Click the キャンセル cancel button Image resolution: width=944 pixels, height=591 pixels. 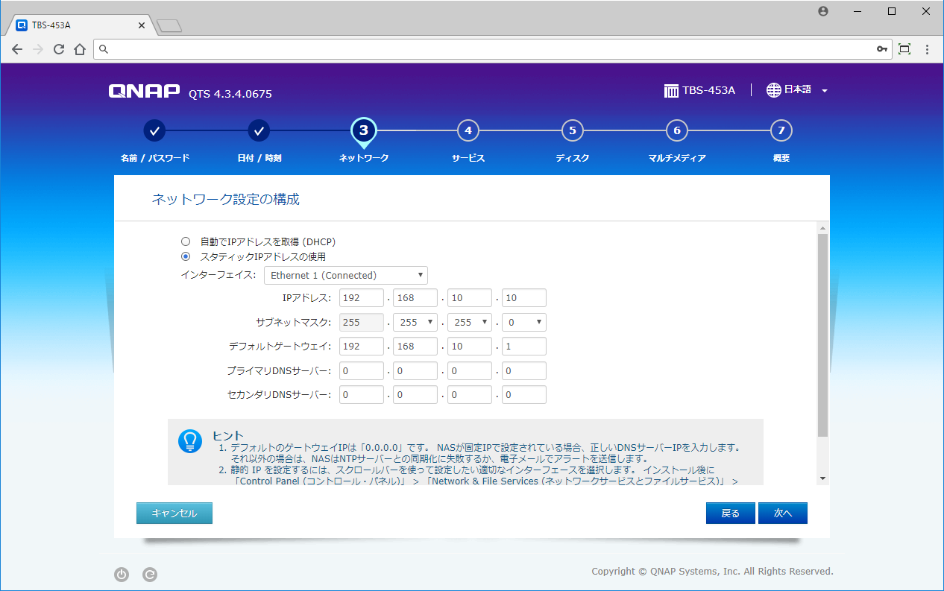point(174,513)
